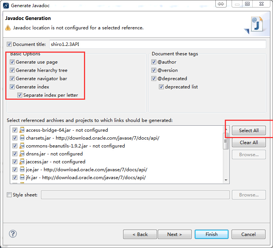Viewport: 273px width, 248px height.
Task: Click the jar icon beside dnsns.jar
Action: (x=22, y=154)
